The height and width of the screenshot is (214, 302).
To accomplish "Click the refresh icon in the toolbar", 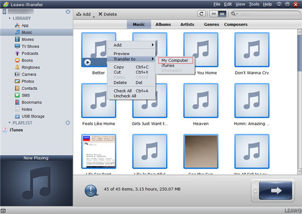I will (x=202, y=14).
